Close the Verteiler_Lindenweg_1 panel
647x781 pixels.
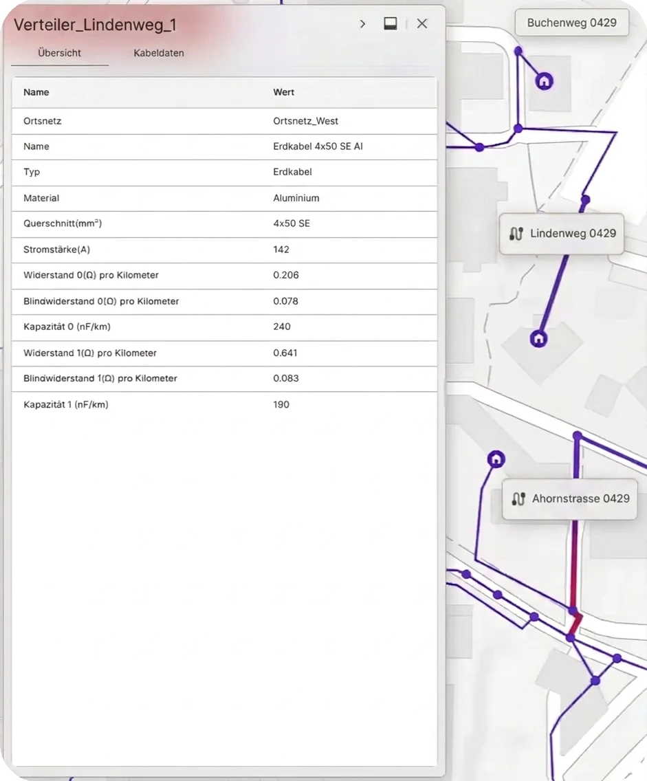point(422,23)
